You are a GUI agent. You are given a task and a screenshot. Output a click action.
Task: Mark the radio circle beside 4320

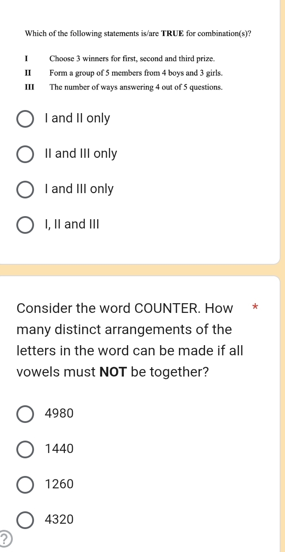coord(25,520)
